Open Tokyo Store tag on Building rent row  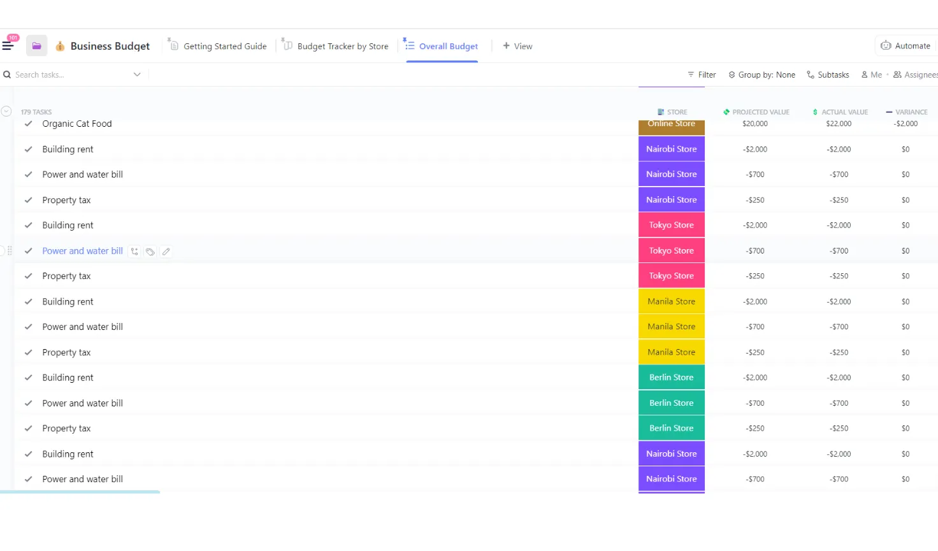point(672,225)
